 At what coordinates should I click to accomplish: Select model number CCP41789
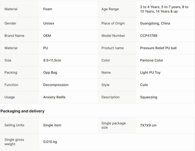149,36
